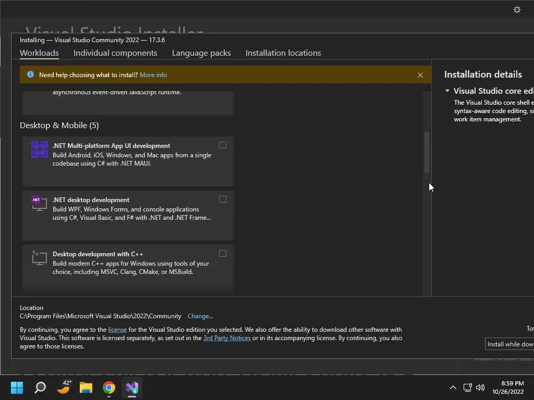The image size is (534, 400).
Task: Collapse the Visual Studio core editor section
Action: pyautogui.click(x=447, y=91)
